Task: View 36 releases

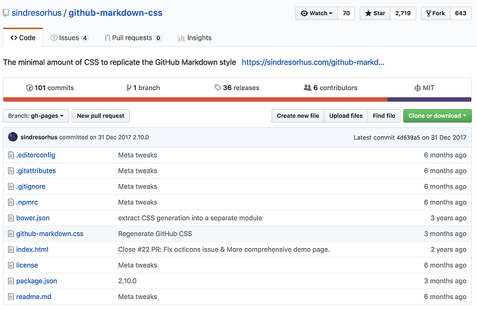Action: point(237,88)
